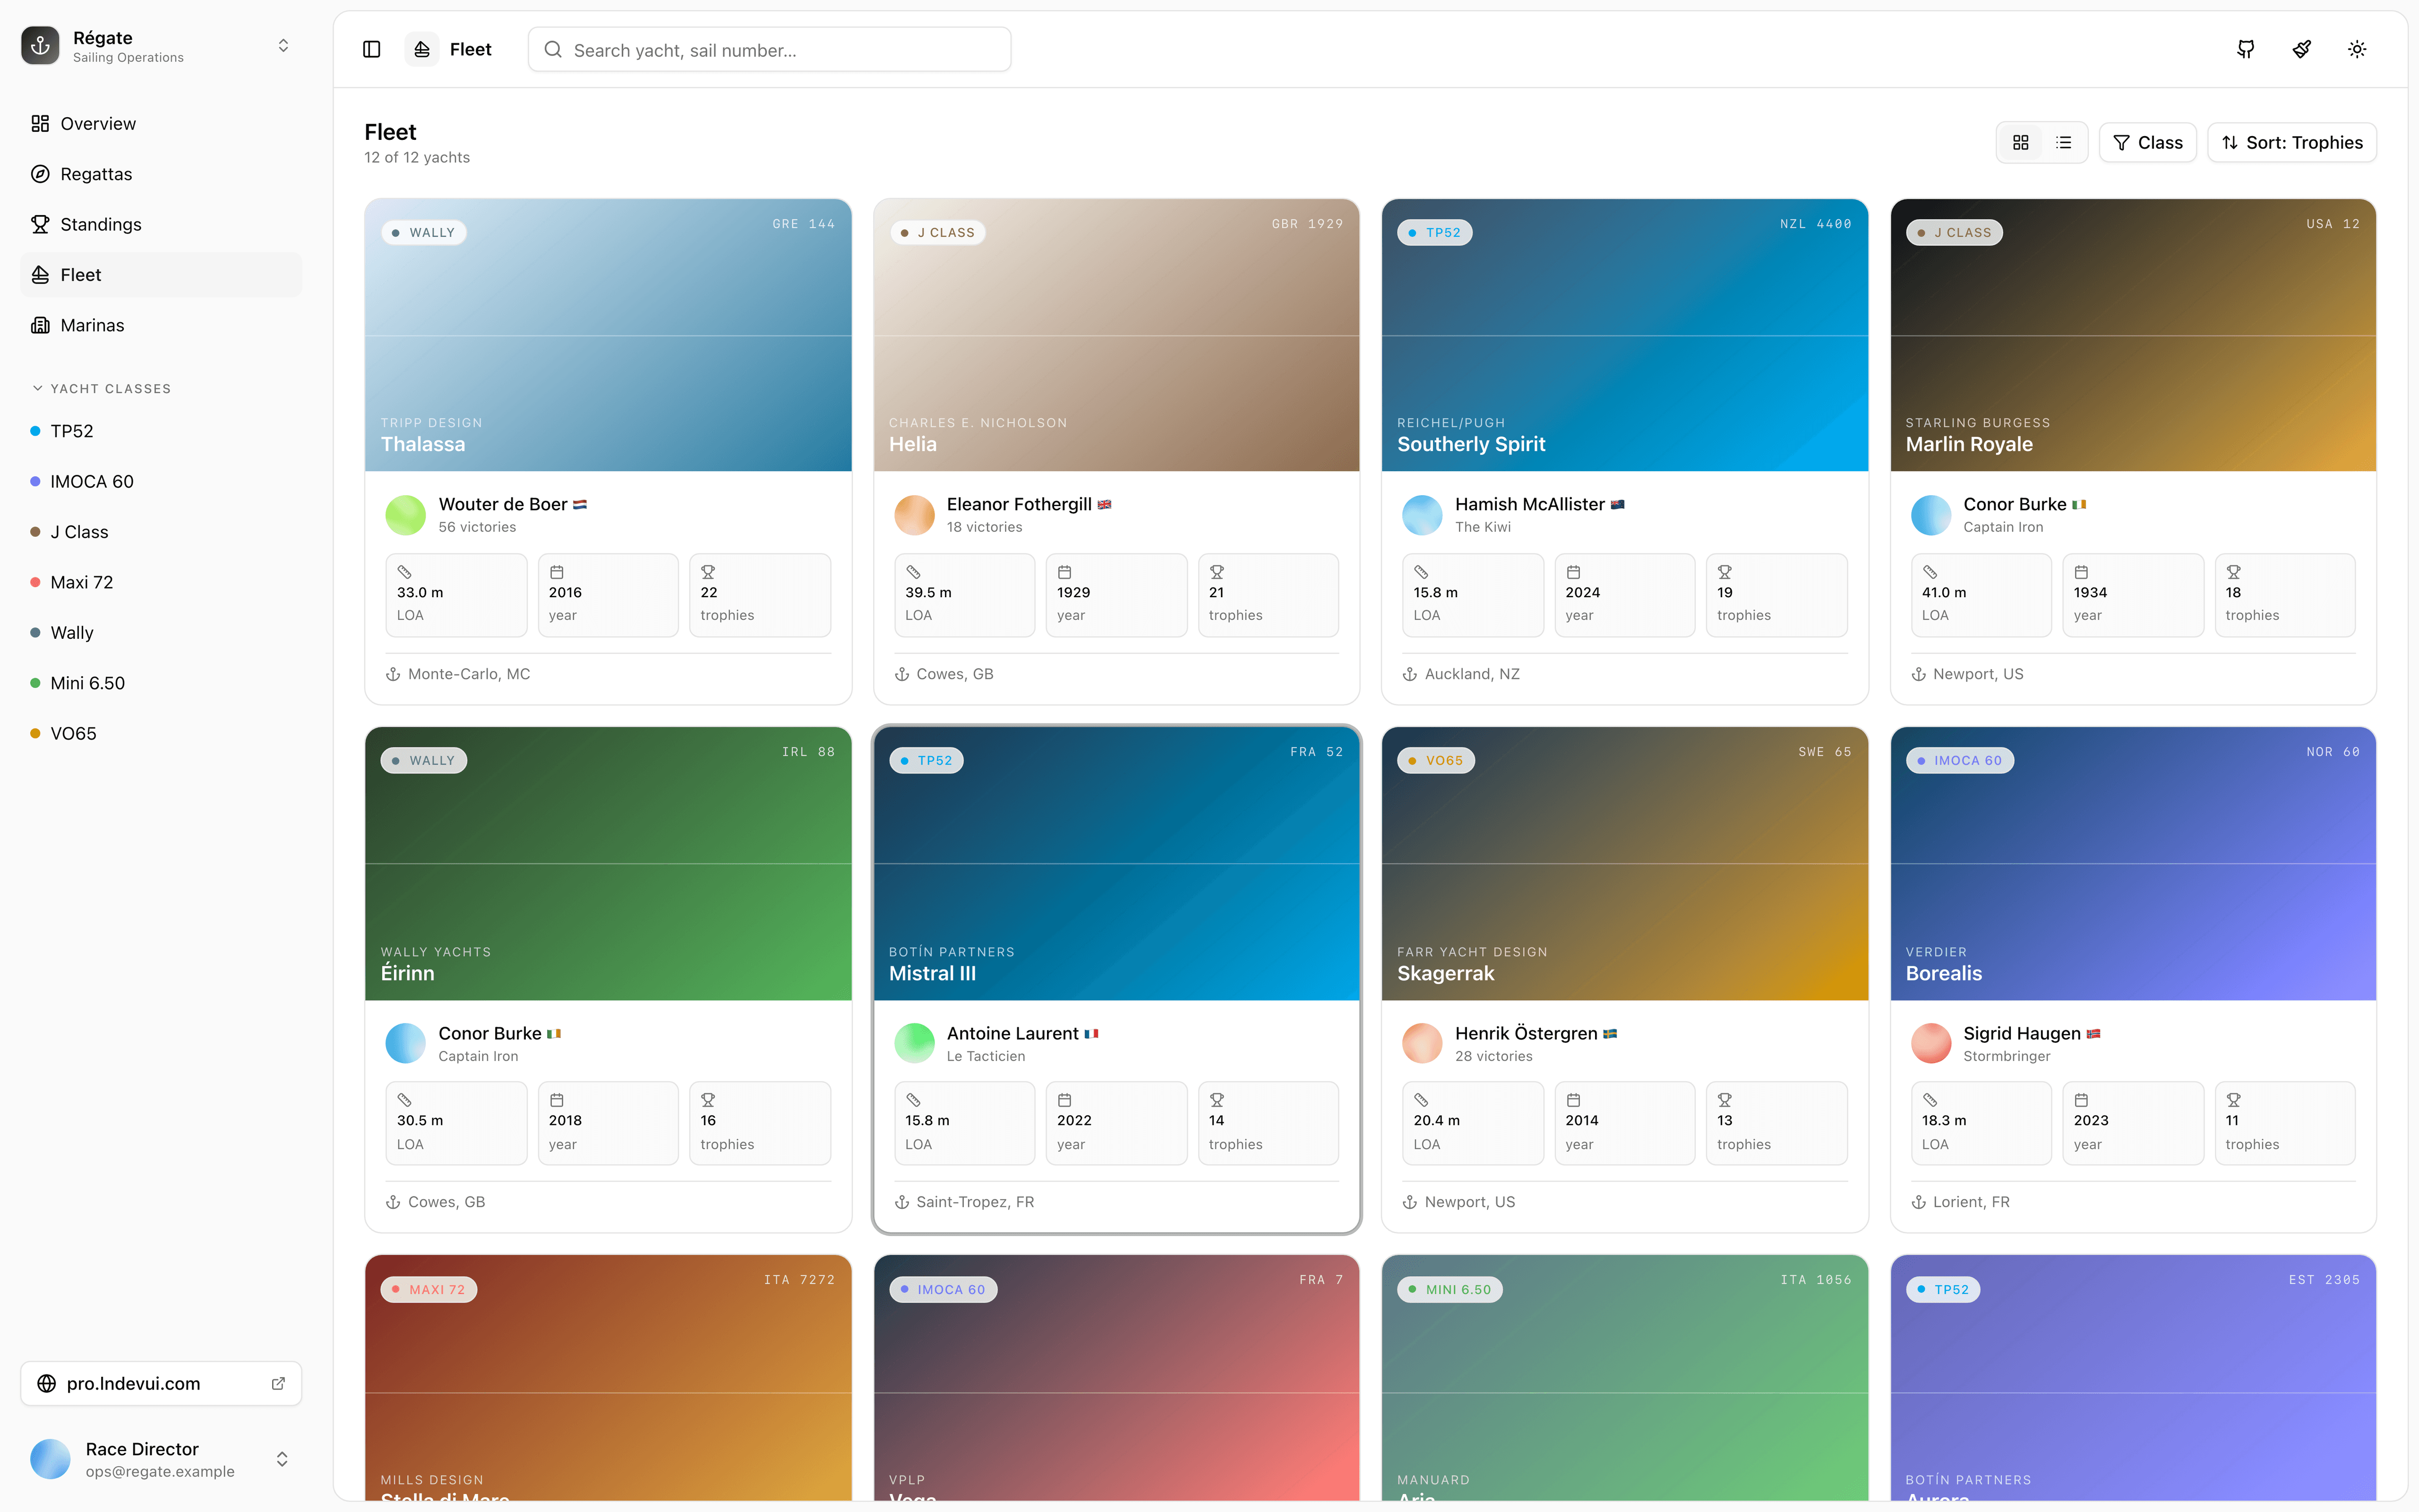Viewport: 2419px width, 1512px height.
Task: Click the Race Director avatar
Action: [50, 1459]
